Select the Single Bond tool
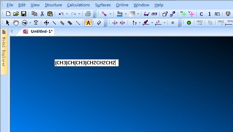 click(54, 23)
